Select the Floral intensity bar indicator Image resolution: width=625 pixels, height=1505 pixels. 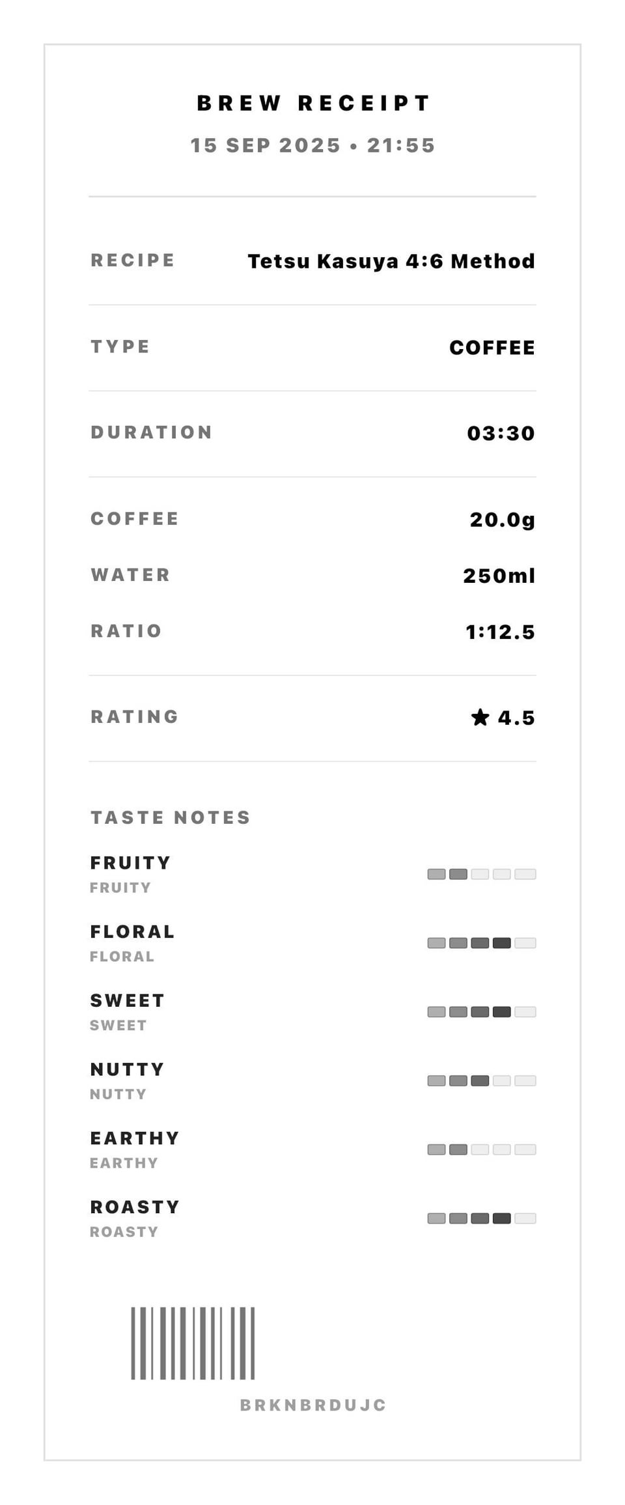pyautogui.click(x=482, y=943)
